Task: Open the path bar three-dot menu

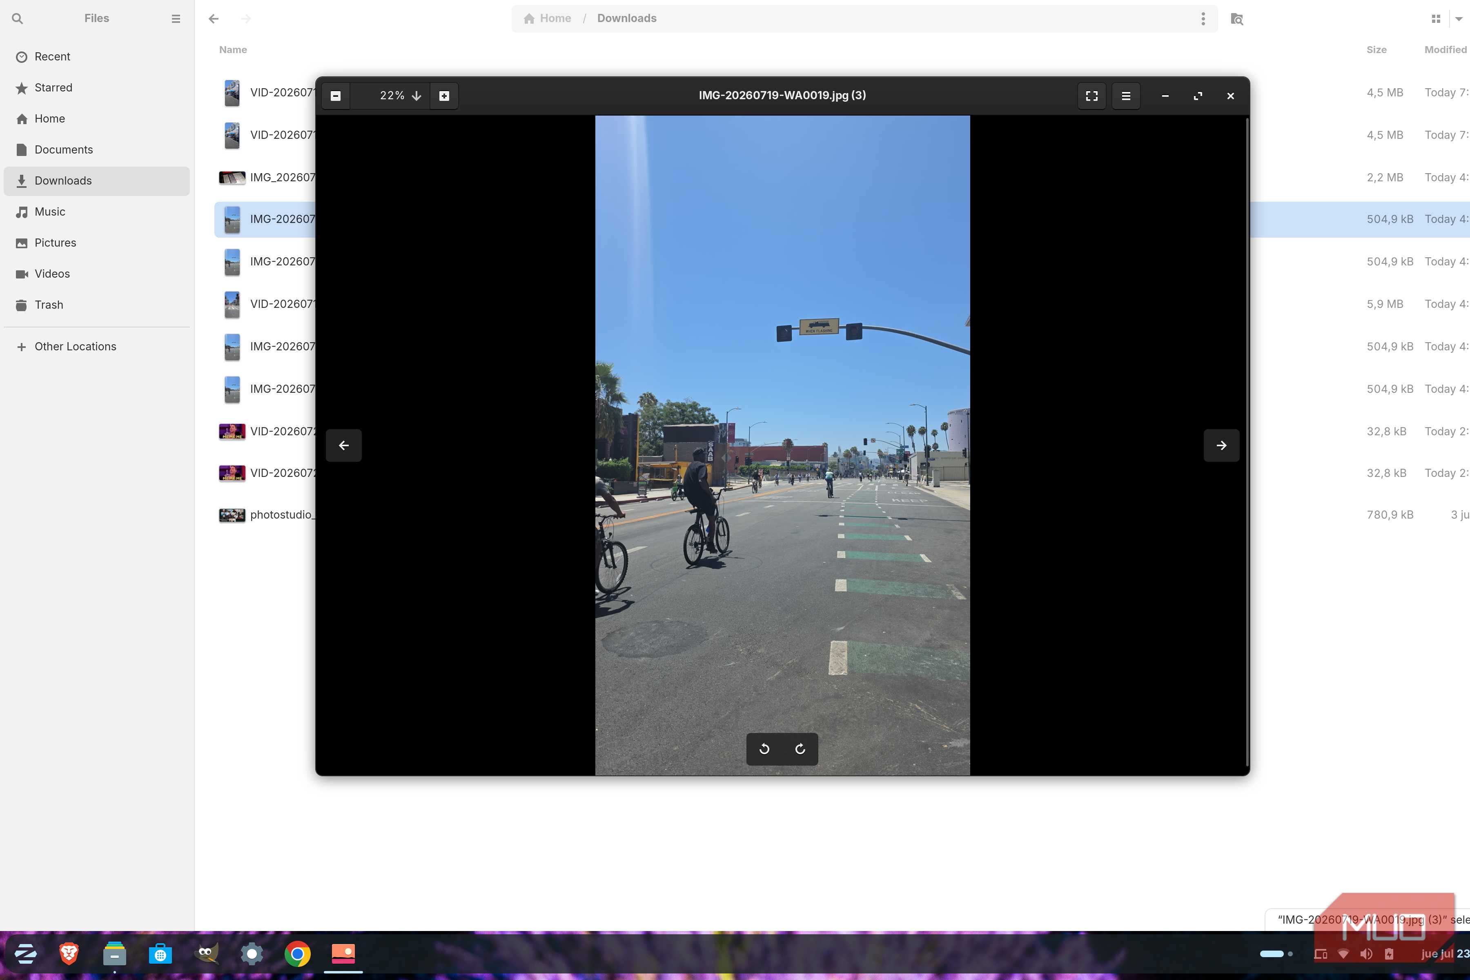Action: pos(1203,19)
